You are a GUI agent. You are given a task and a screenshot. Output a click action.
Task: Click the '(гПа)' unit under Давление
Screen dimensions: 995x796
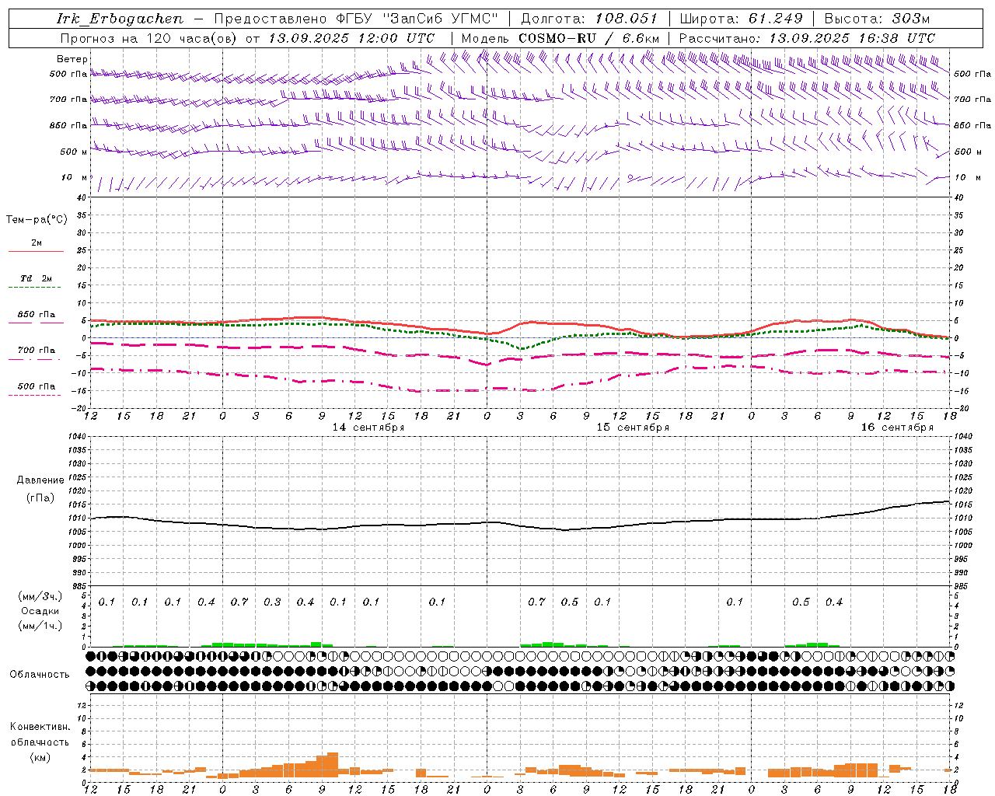tap(40, 498)
